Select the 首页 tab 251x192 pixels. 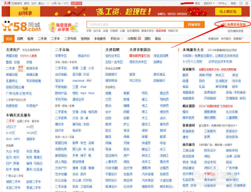9,39
